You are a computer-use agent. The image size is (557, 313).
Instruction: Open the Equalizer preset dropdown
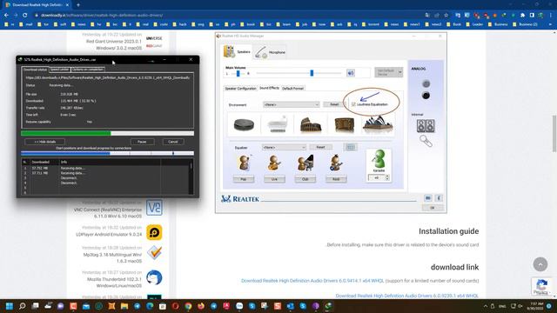pyautogui.click(x=284, y=147)
